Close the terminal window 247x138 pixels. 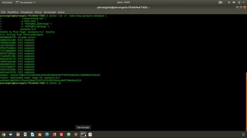245,7
